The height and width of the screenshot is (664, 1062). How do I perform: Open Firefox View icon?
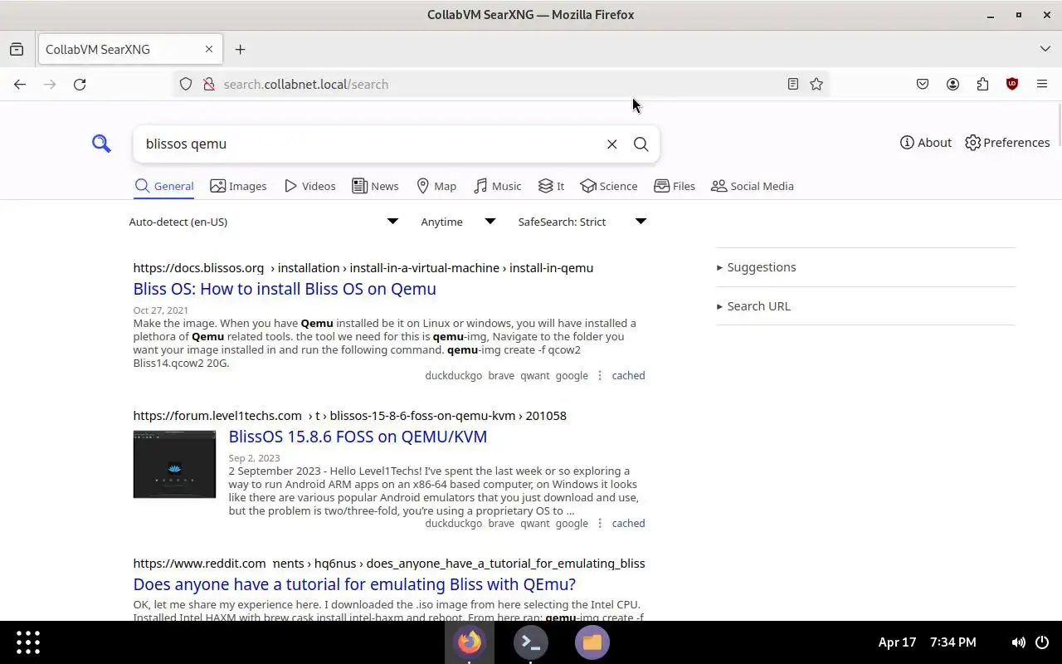[x=17, y=49]
